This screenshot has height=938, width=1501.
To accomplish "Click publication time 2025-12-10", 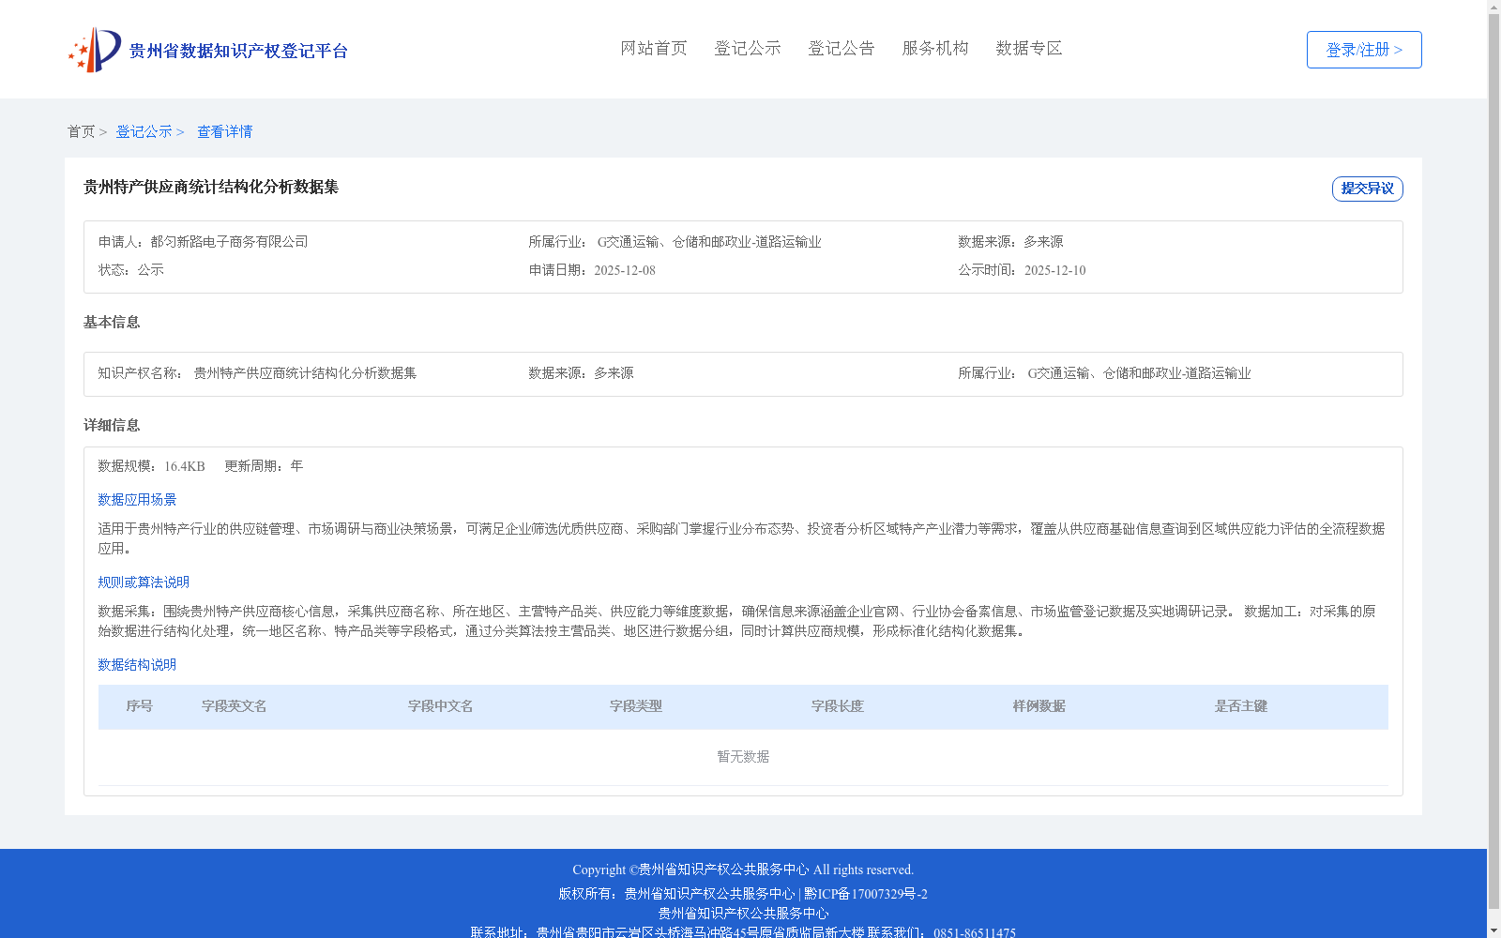I will click(1055, 270).
